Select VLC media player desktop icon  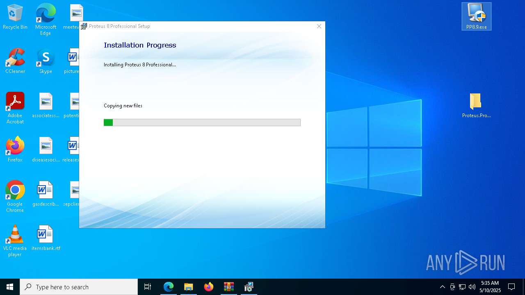(15, 241)
